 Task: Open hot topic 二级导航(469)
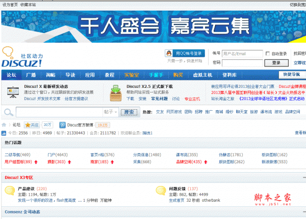(17, 155)
